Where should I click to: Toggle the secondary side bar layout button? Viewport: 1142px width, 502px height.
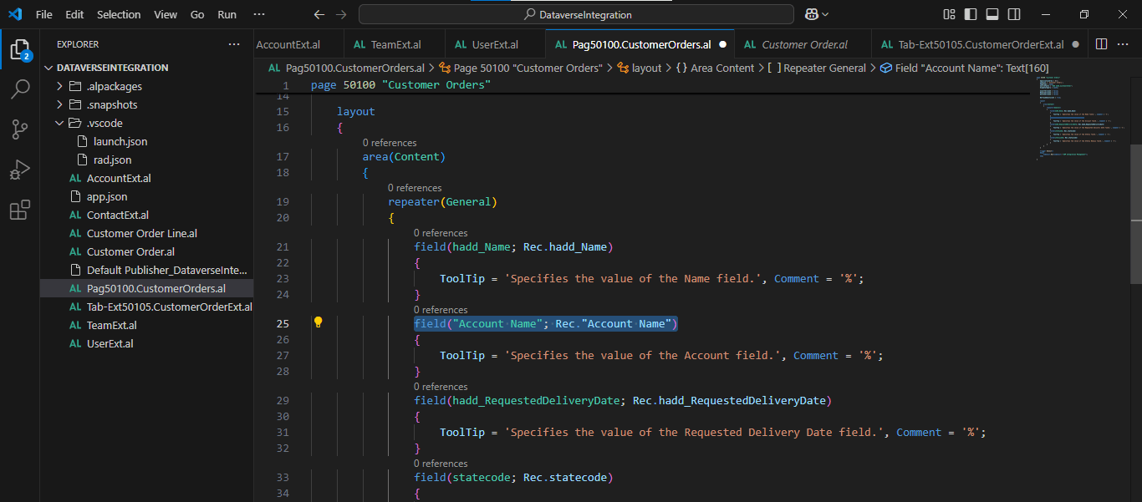point(1014,14)
